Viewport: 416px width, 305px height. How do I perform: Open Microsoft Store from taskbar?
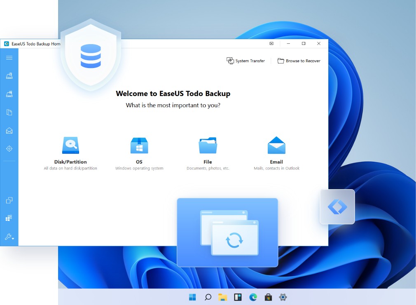click(x=268, y=297)
